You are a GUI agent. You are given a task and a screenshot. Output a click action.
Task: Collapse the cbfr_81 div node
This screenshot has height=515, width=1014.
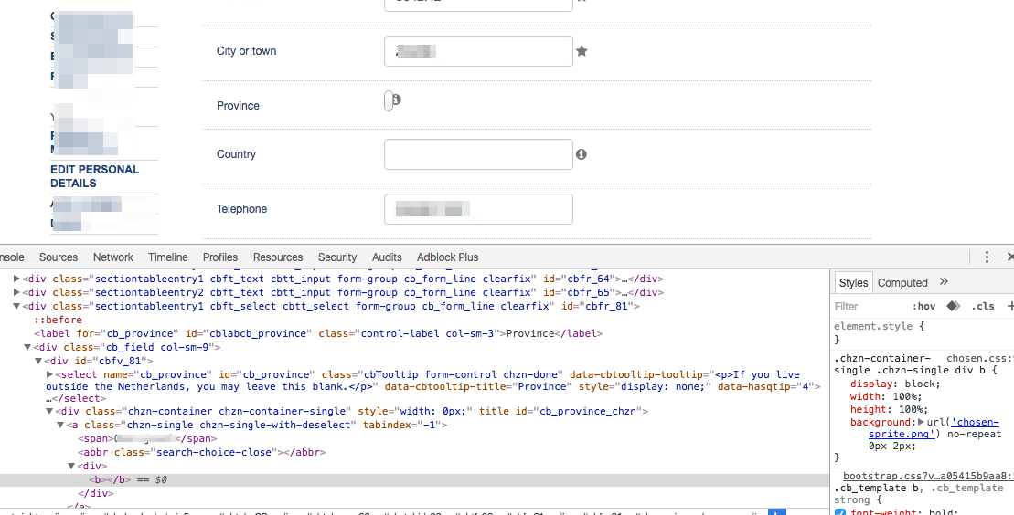(16, 306)
